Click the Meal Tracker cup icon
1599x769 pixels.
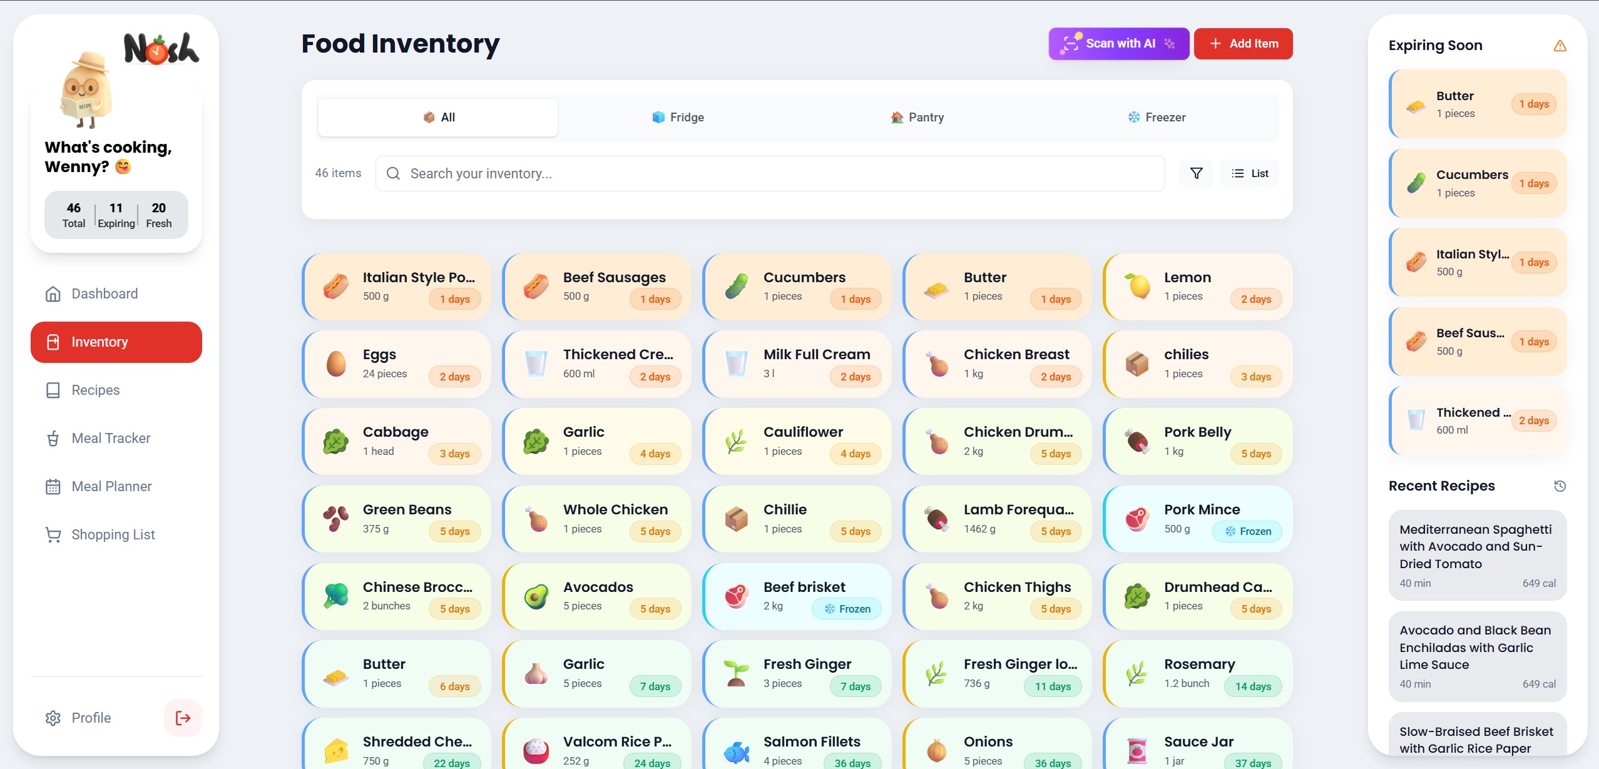pyautogui.click(x=53, y=439)
